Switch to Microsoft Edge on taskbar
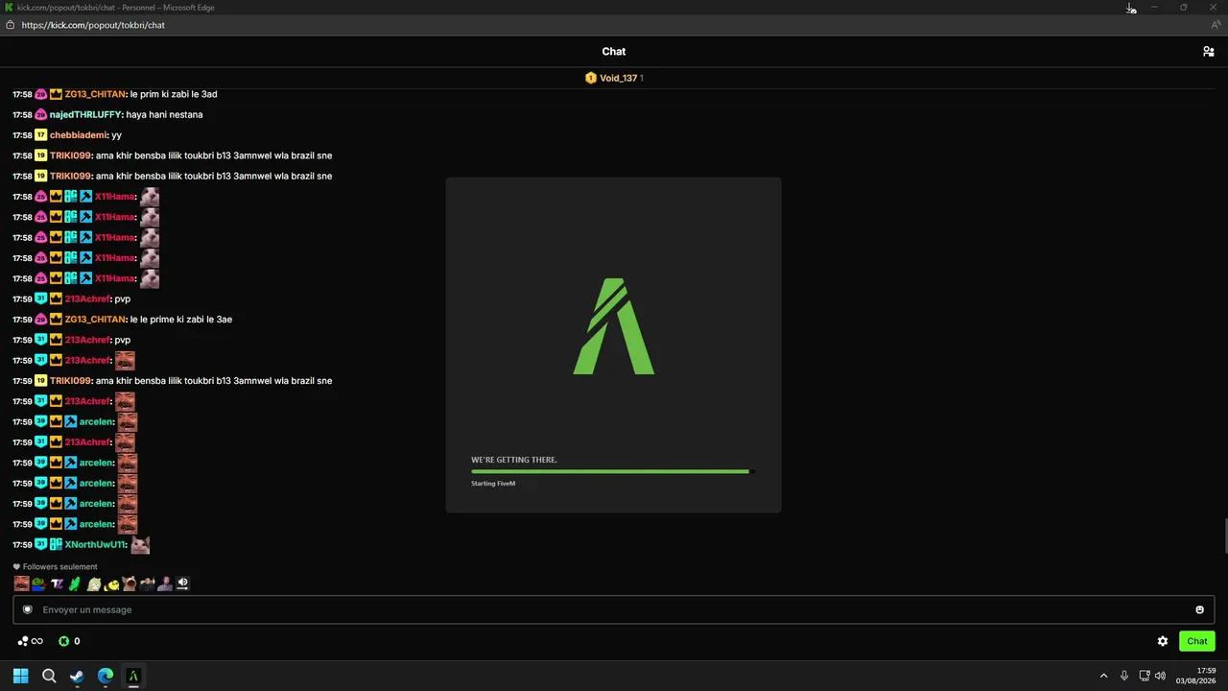Viewport: 1228px width, 691px height. [x=106, y=676]
